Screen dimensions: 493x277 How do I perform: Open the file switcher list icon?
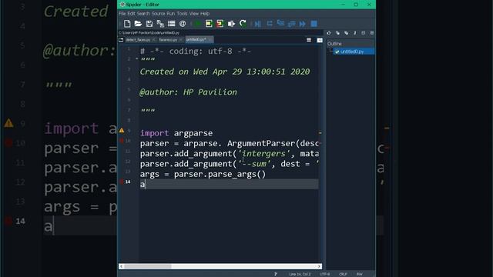click(x=171, y=24)
